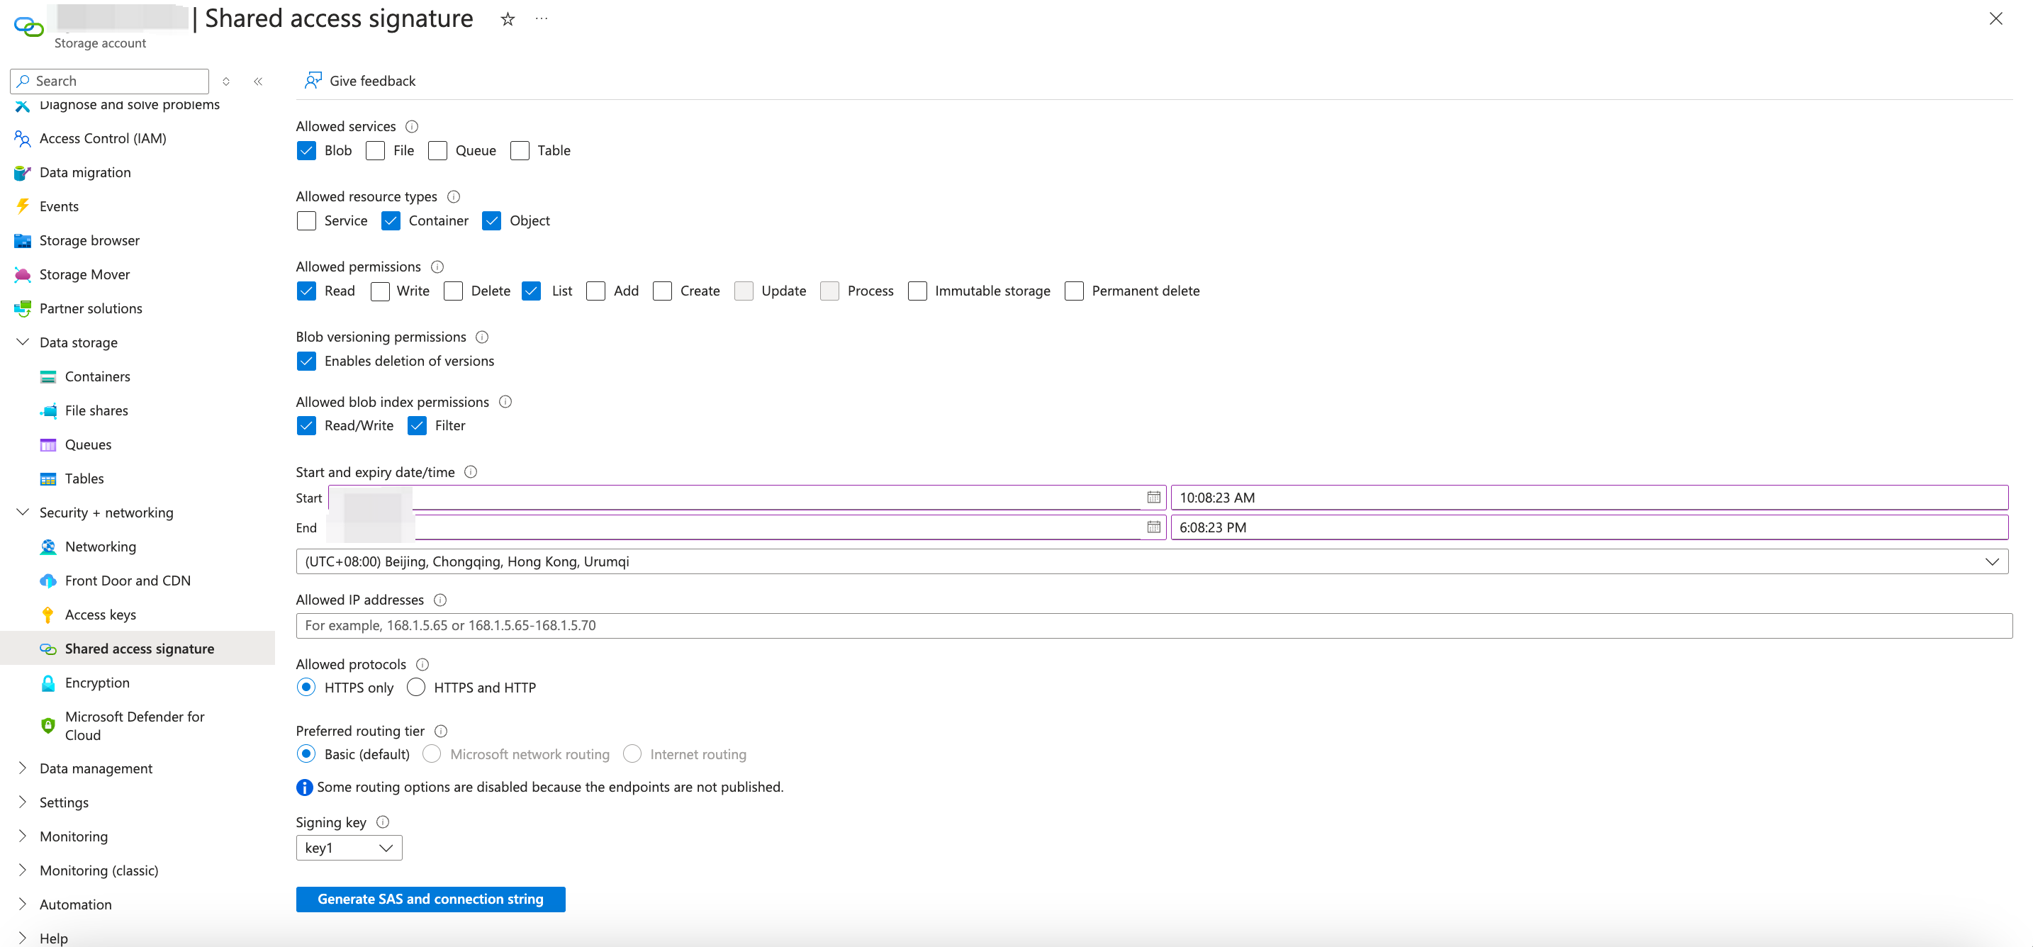Enable the File service checkbox
Image resolution: width=2033 pixels, height=947 pixels.
coord(375,151)
